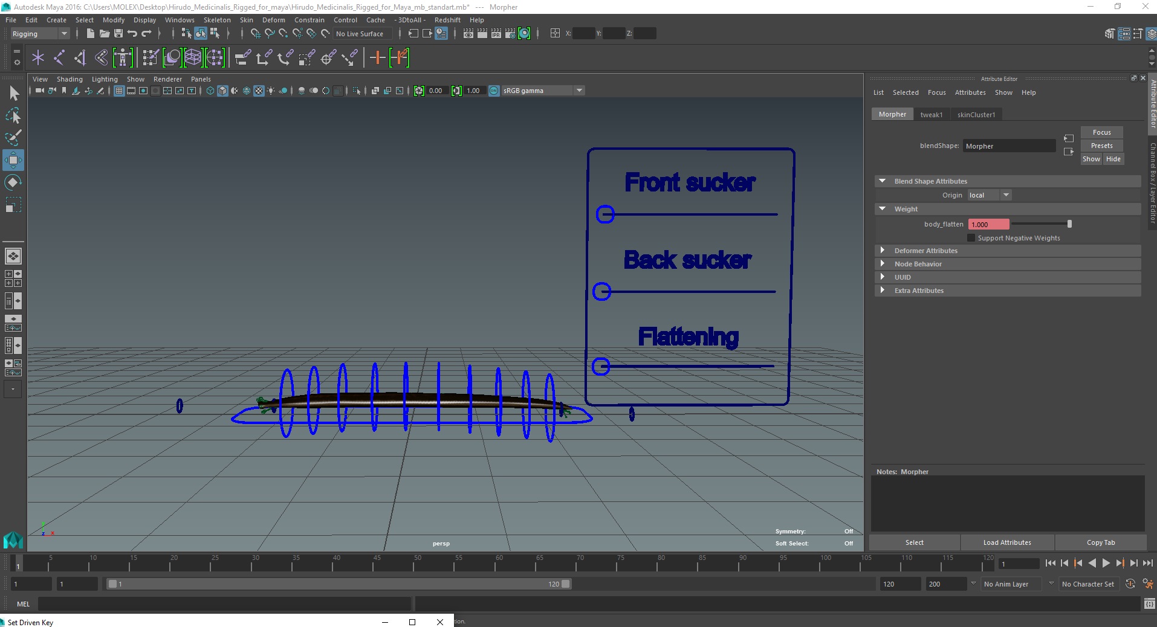This screenshot has height=627, width=1157.
Task: Click the play forwards button
Action: click(x=1106, y=563)
